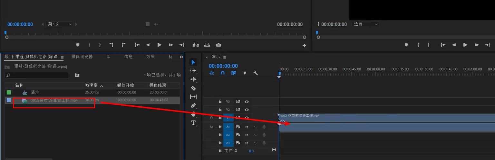The image size is (495, 160).
Task: Select the Razor tool
Action: pos(193,88)
